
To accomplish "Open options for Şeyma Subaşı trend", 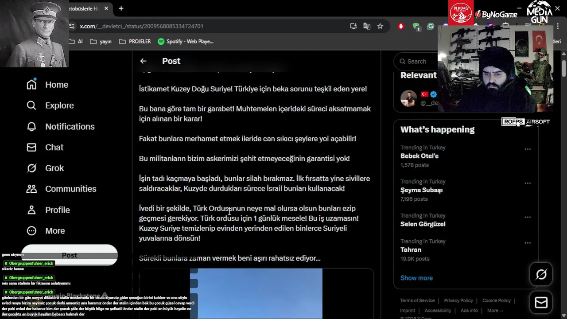I will [528, 183].
